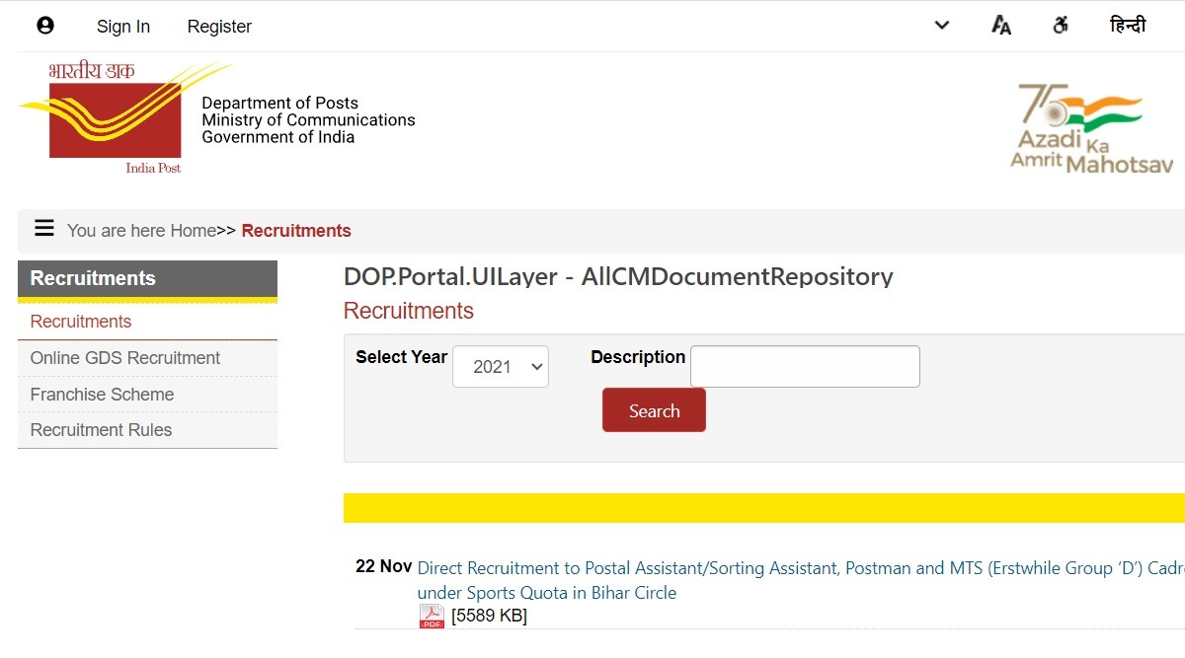This screenshot has height=658, width=1185.
Task: Switch language to Hindi
Action: click(1128, 26)
